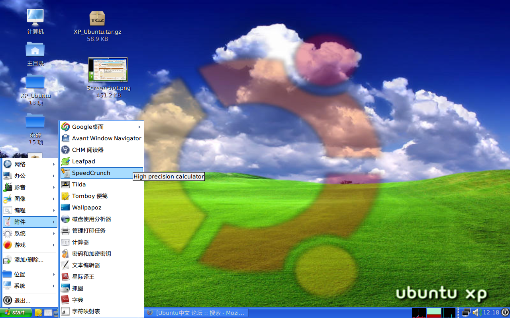Click the 12:18 clock in panel
The image size is (510, 318).
click(491, 312)
